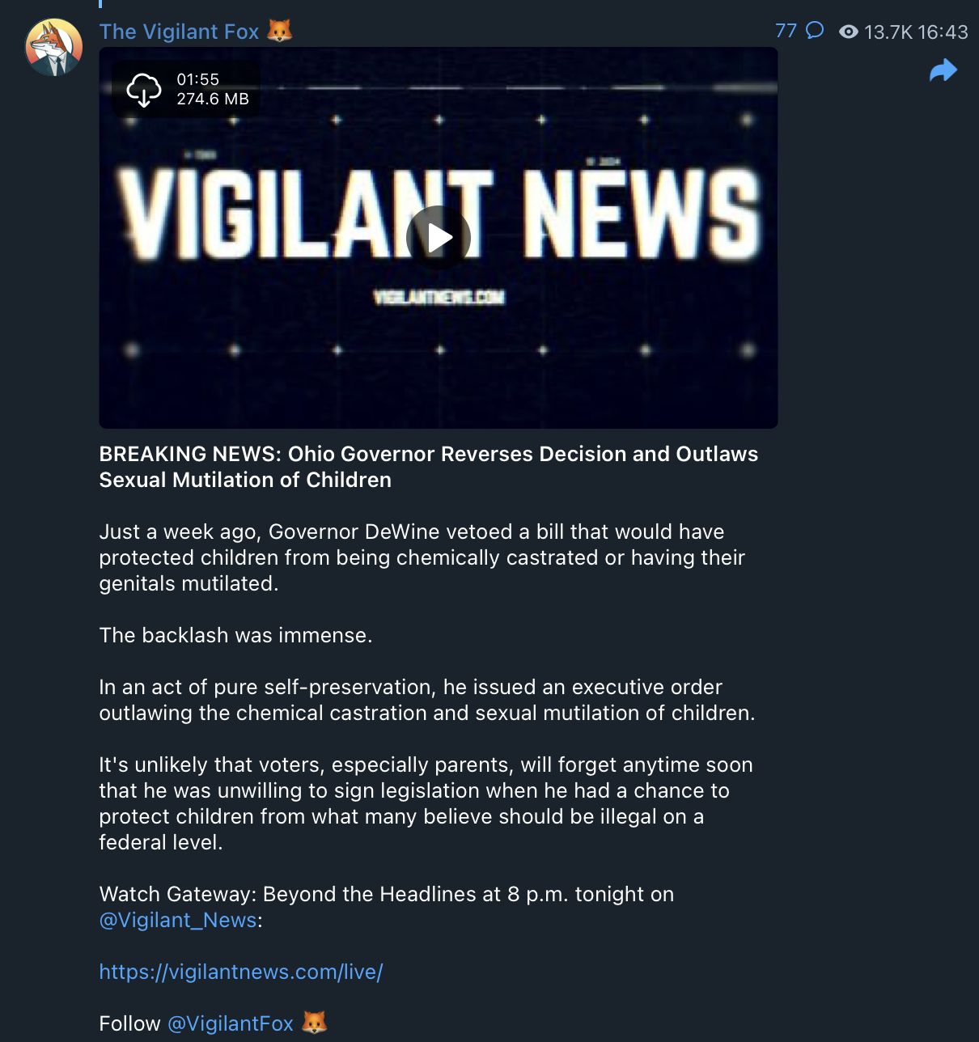Open the @VigilantFox mention link

pyautogui.click(x=231, y=1023)
